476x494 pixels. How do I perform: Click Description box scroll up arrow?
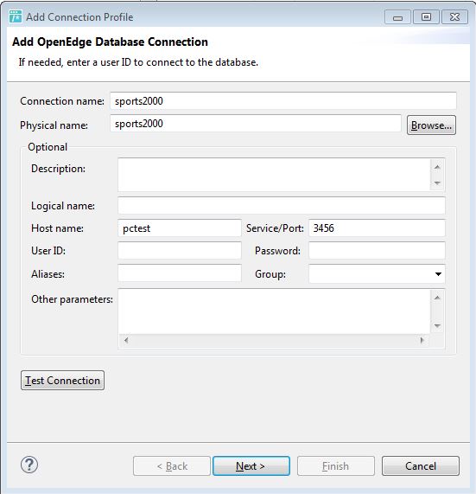point(437,167)
